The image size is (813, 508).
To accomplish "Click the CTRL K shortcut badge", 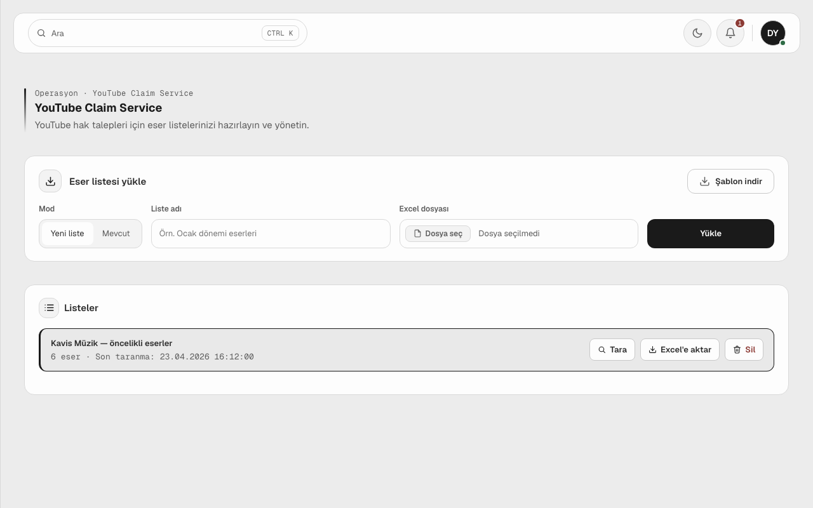I will (280, 33).
